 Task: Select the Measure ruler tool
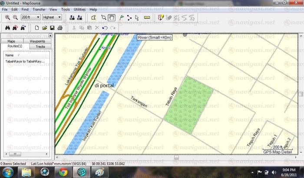point(146,17)
